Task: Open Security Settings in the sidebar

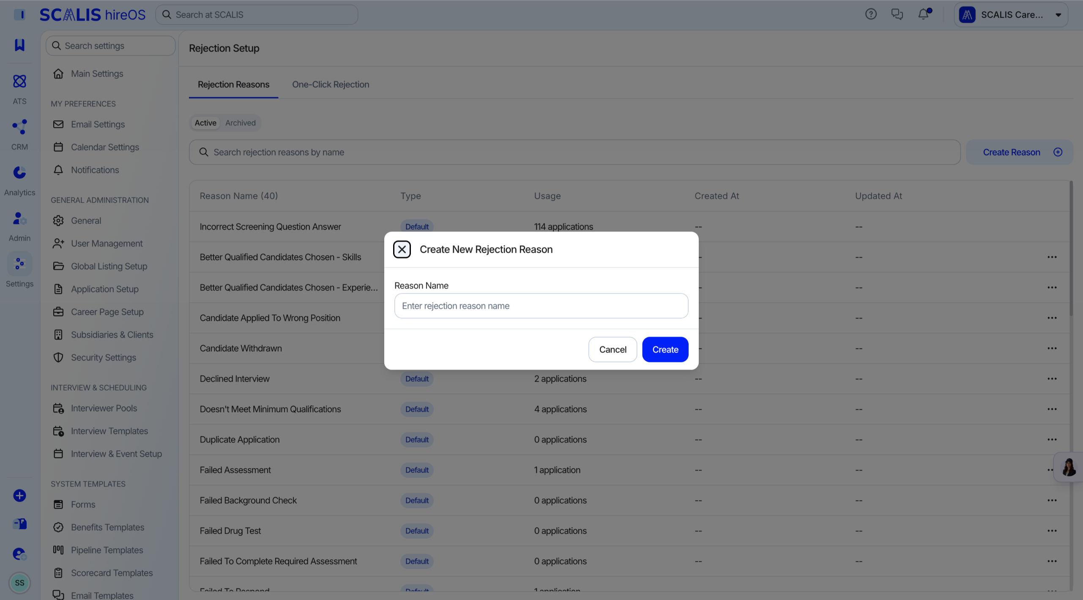Action: 103,357
